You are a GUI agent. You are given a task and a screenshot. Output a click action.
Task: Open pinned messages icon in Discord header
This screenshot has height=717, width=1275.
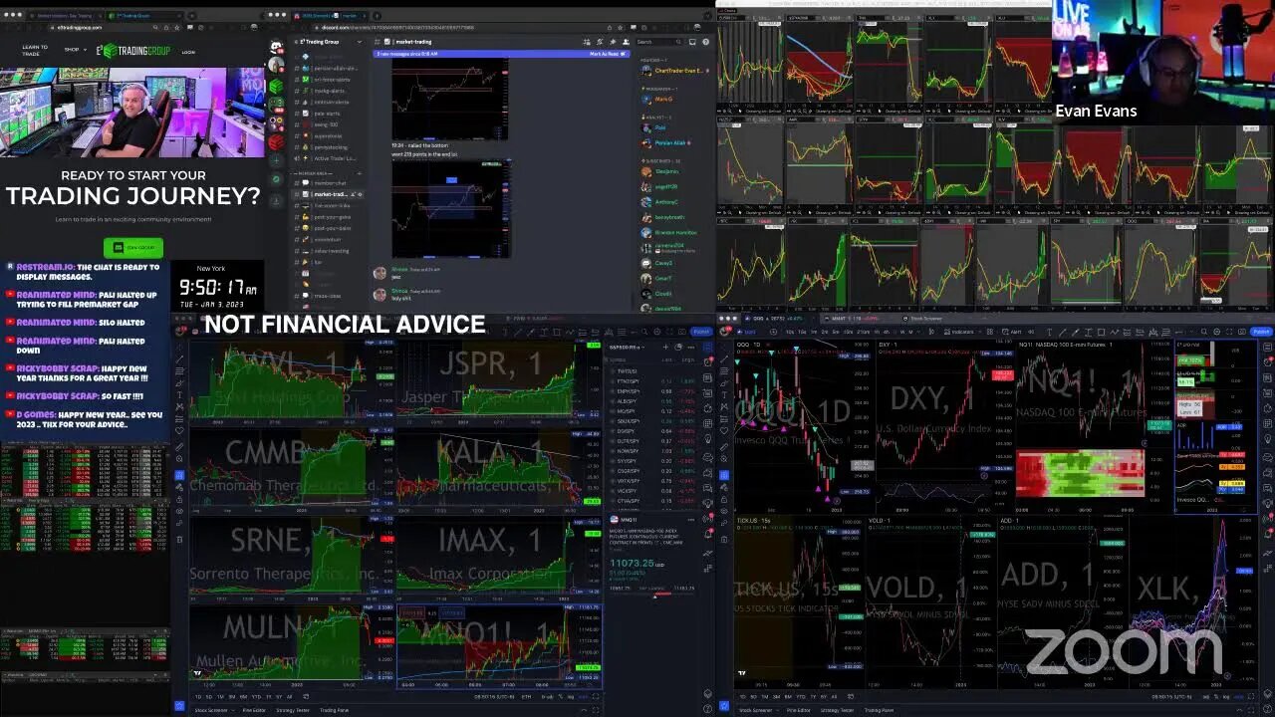pyautogui.click(x=613, y=42)
